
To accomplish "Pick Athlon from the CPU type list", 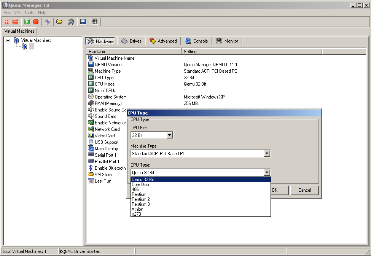I will (x=137, y=209).
